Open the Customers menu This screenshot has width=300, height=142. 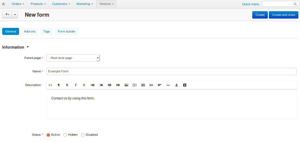point(61,4)
